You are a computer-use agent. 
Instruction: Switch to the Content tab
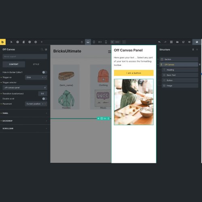[x=14, y=64]
